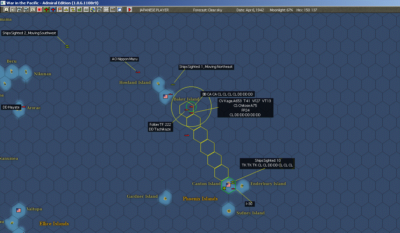Click the red plane on blue icon
Image resolution: width=400 pixels, height=233 pixels.
tap(53, 10)
